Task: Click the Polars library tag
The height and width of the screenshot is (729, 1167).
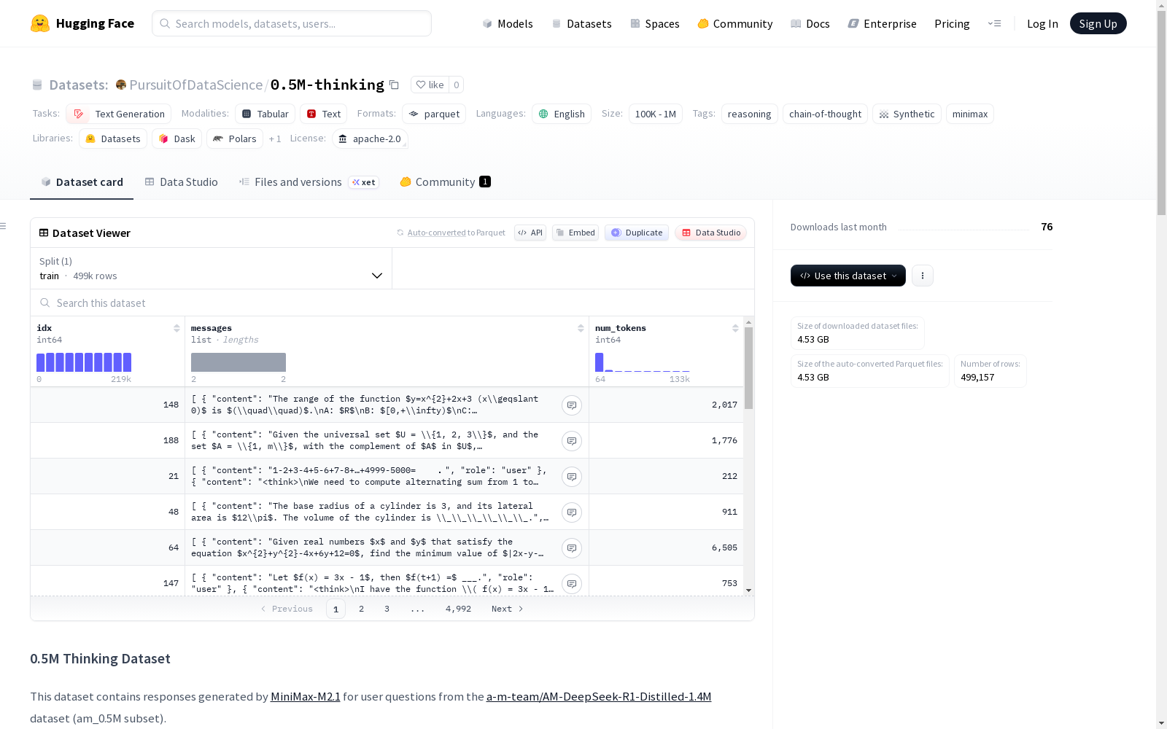Action: point(235,139)
